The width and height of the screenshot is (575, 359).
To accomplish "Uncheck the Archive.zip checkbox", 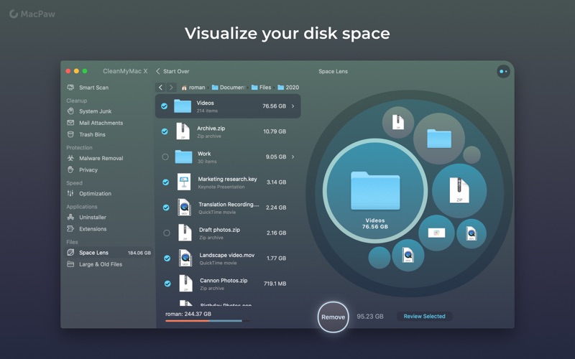I will point(165,131).
